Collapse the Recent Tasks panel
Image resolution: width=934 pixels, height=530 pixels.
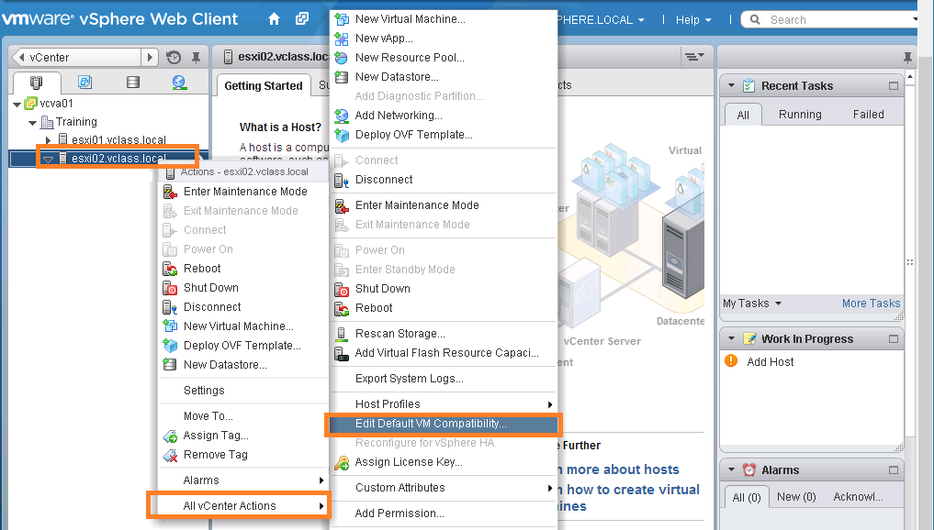point(731,85)
